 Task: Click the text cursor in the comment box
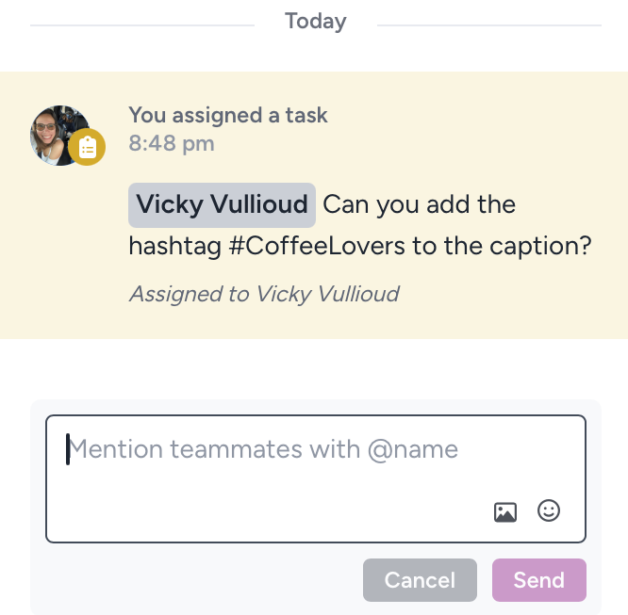68,449
